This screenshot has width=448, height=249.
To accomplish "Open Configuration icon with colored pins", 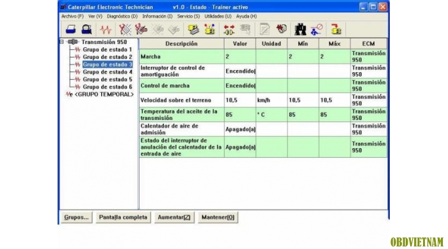I will click(210, 29).
